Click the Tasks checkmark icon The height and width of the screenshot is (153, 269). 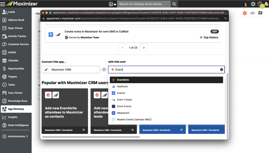click(x=4, y=85)
